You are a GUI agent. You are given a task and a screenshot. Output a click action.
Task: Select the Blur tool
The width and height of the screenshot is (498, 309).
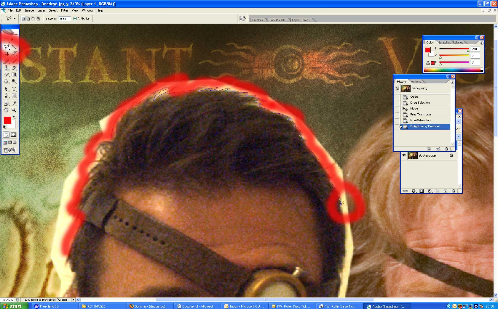[x=6, y=81]
